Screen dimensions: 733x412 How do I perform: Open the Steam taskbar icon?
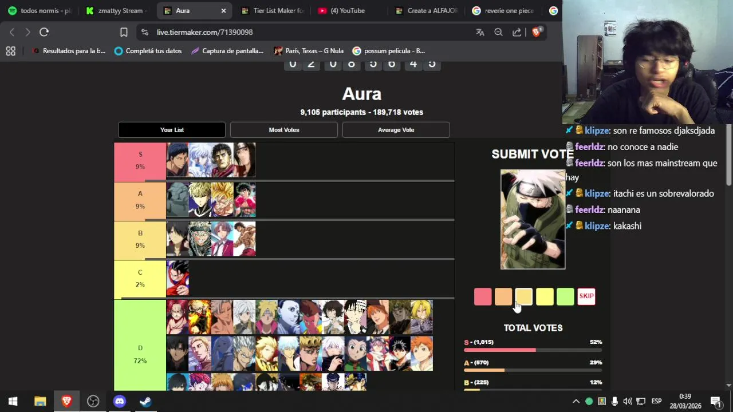click(x=145, y=401)
